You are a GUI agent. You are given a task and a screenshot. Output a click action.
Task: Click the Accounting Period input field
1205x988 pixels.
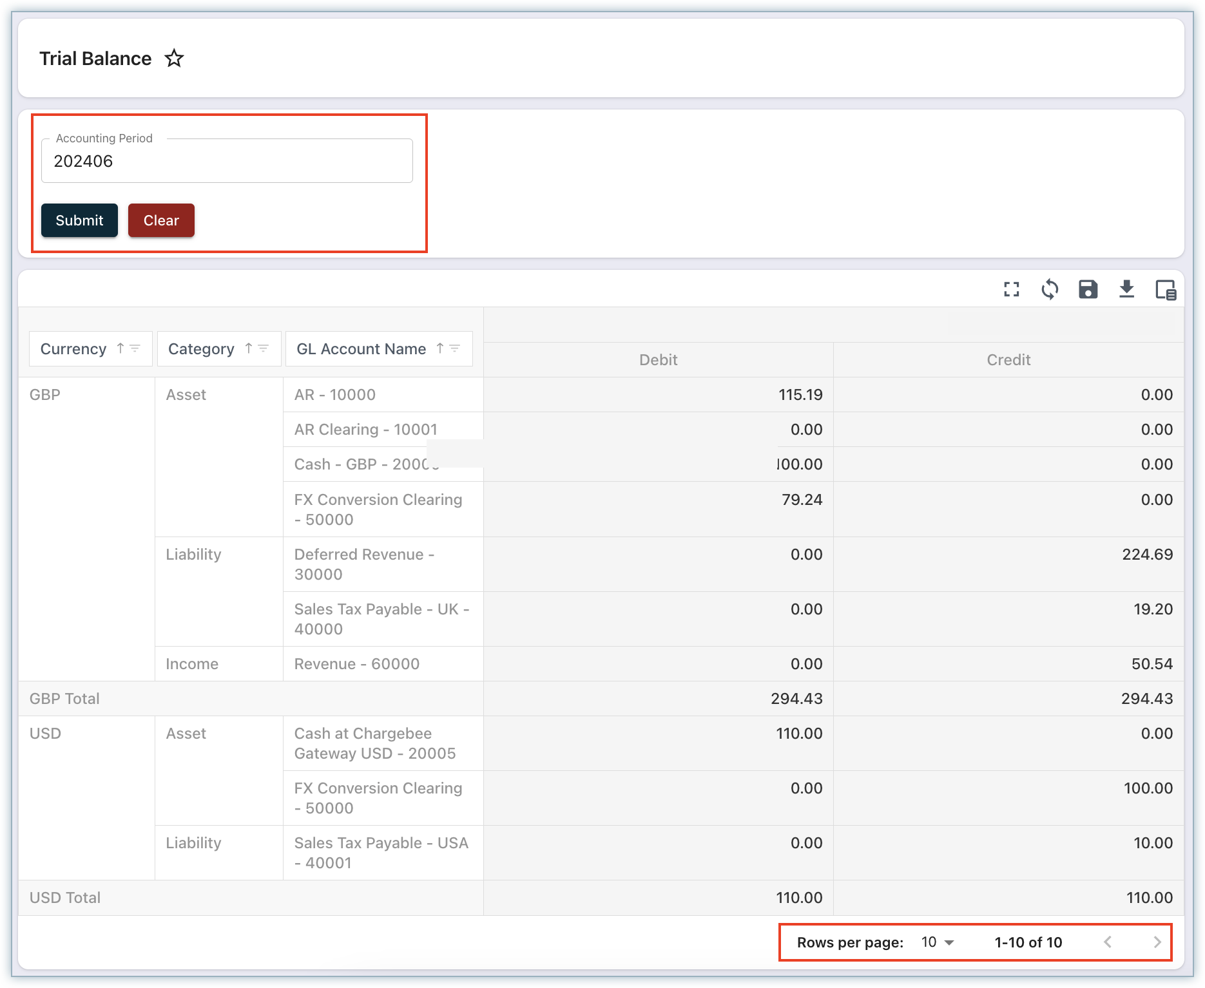coord(227,161)
